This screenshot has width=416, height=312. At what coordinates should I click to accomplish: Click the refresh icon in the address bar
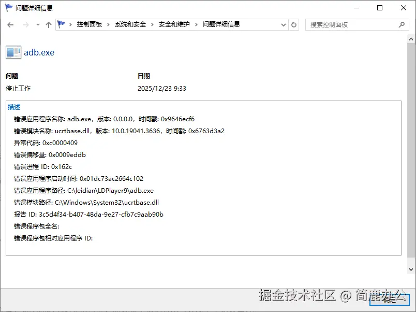click(294, 24)
